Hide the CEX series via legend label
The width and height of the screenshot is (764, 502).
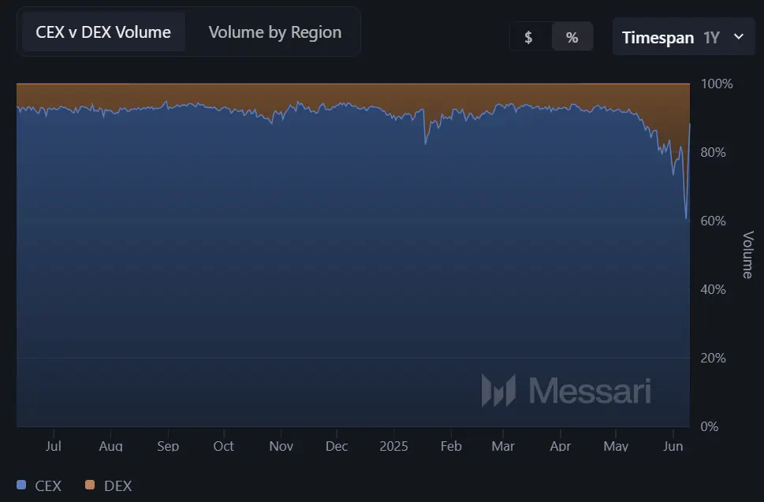tap(48, 485)
